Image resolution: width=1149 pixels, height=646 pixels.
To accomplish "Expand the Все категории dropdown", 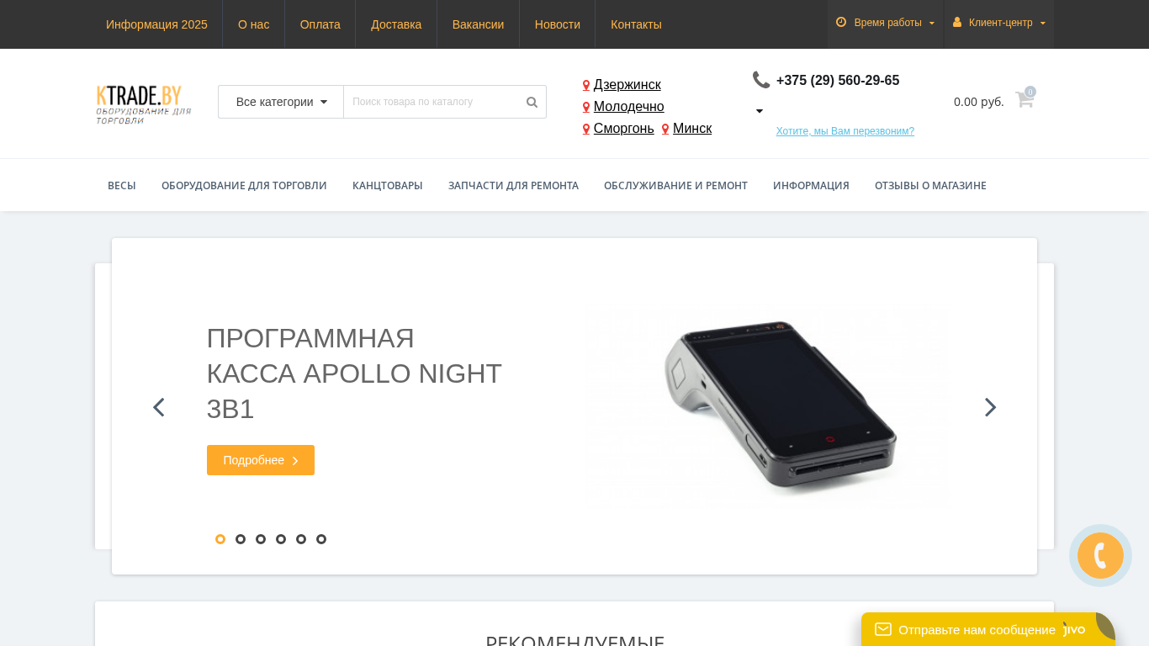I will (281, 102).
